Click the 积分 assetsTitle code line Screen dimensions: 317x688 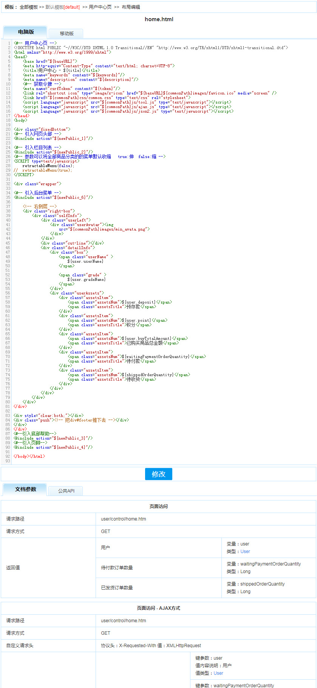pos(110,325)
